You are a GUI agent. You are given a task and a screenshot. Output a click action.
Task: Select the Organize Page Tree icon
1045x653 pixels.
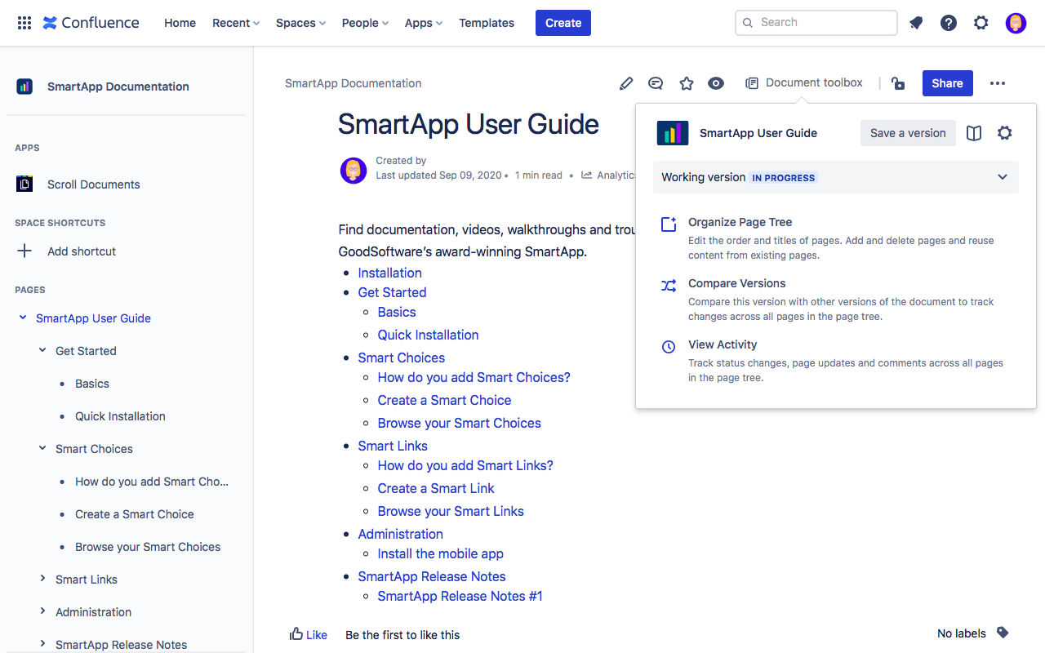[x=669, y=223]
